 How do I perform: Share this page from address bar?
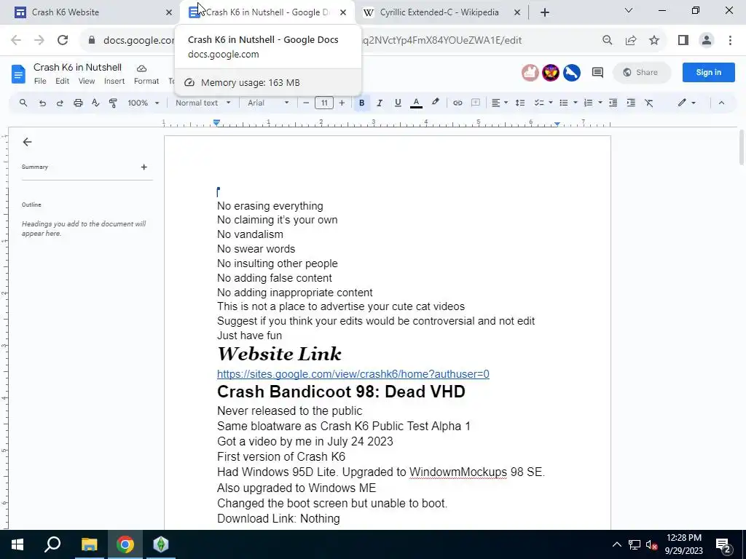[631, 41]
